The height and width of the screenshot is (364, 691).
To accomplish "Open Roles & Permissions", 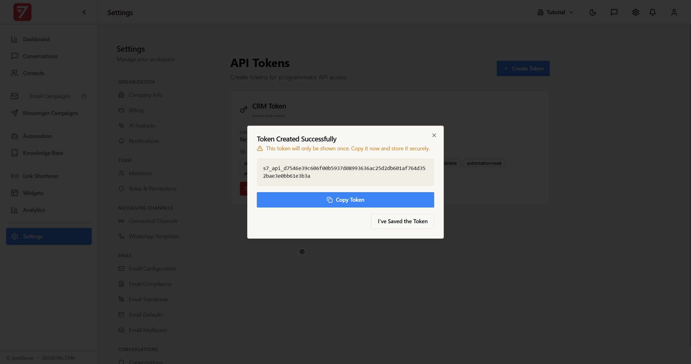I will coord(157,189).
